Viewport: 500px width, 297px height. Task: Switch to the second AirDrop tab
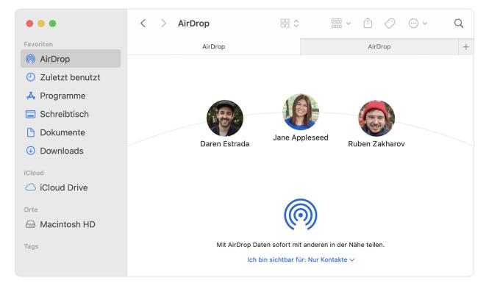[379, 46]
